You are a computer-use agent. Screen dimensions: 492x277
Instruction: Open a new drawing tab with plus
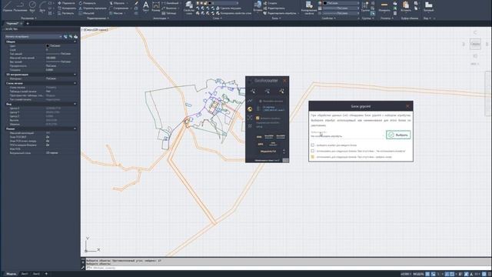pyautogui.click(x=28, y=24)
